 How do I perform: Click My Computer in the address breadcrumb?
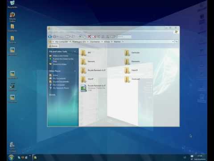click(x=62, y=42)
